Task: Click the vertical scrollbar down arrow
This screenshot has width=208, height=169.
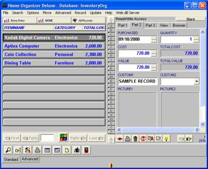Action: [203, 124]
